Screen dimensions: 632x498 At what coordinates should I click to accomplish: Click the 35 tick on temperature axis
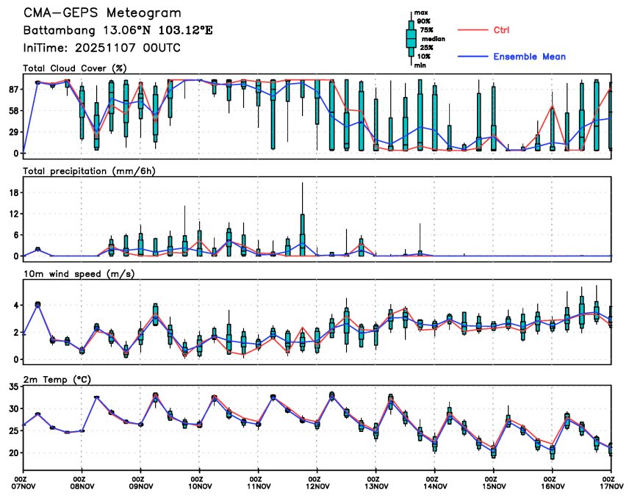tap(14, 387)
